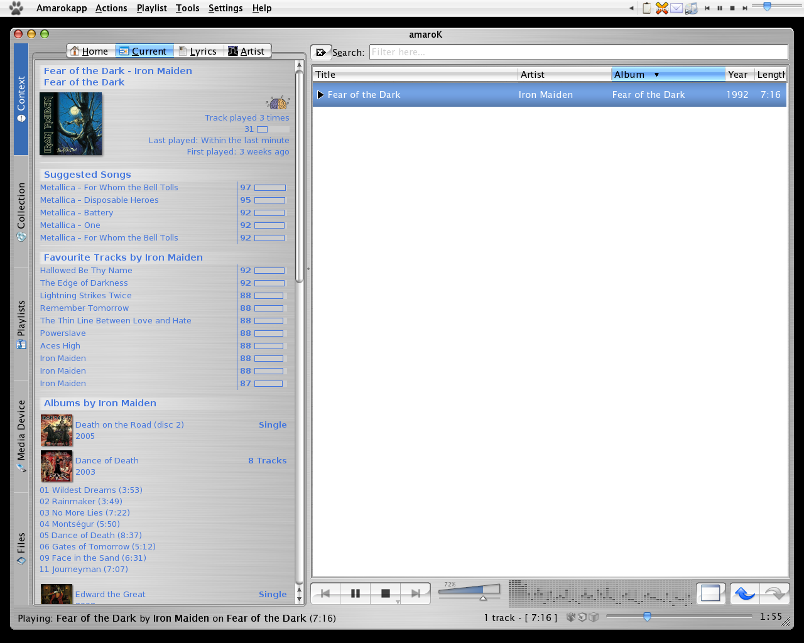Click the amaroK CD tray icon
Screen dimensions: 804x643
click(x=692, y=8)
